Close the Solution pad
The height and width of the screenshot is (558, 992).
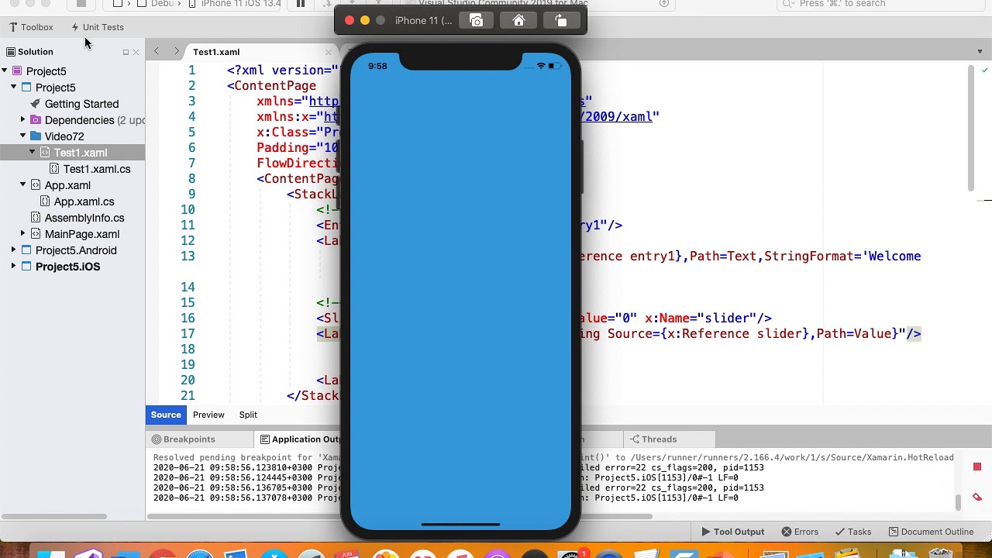pos(136,52)
